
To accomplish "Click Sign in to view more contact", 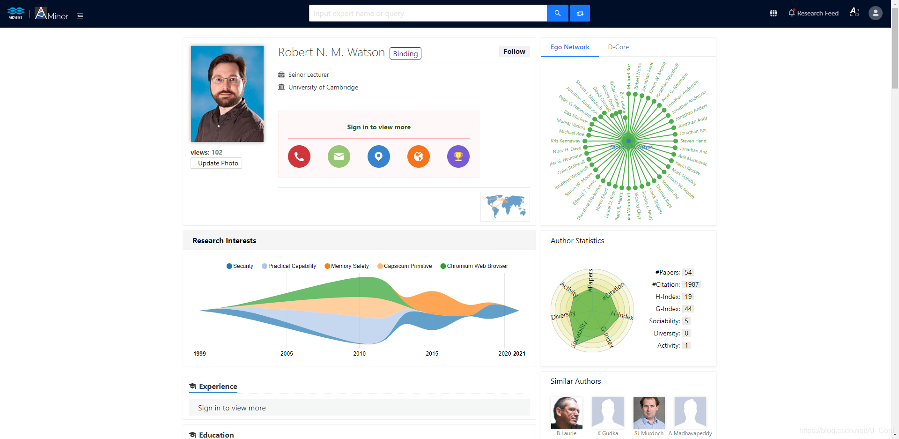I will pyautogui.click(x=379, y=127).
